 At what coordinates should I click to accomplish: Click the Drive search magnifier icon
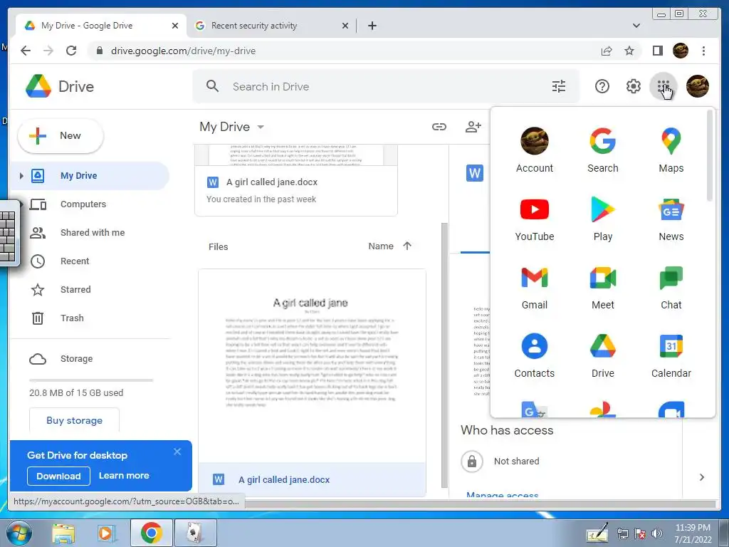pos(212,86)
